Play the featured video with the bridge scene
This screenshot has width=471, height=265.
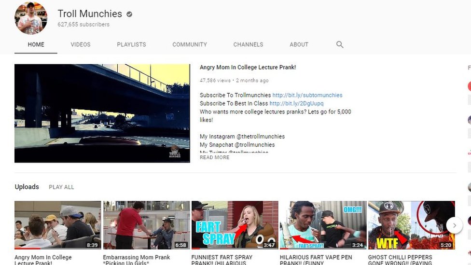point(102,113)
